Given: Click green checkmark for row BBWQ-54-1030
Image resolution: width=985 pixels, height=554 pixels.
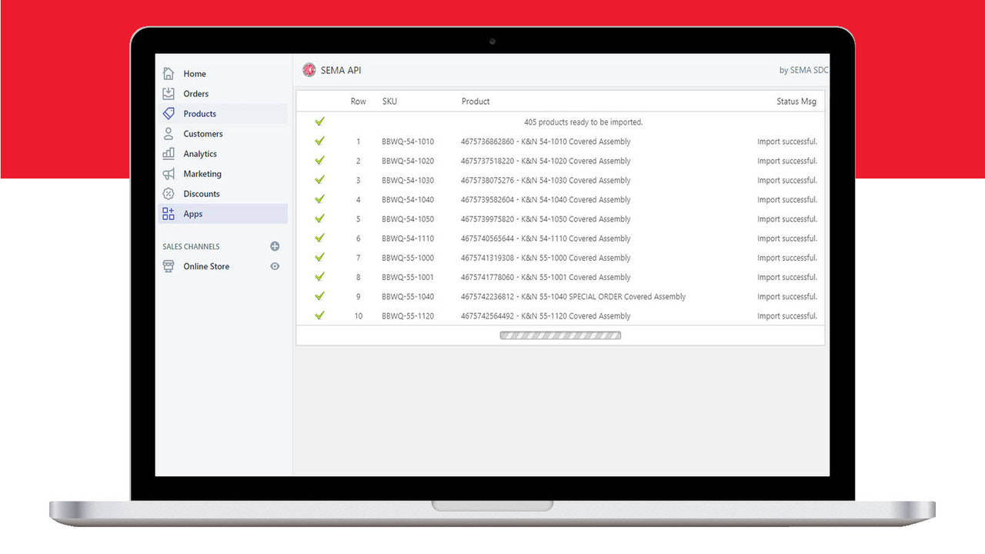Looking at the screenshot, I should (x=319, y=179).
